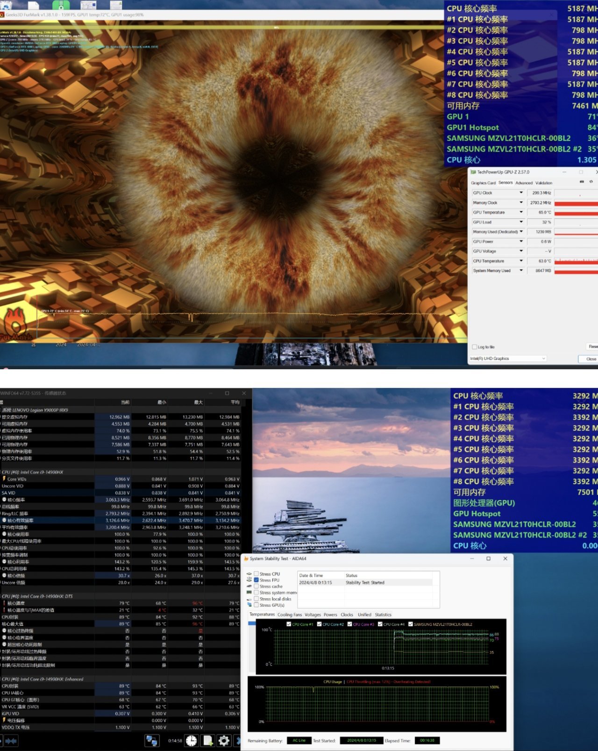598x751 pixels.
Task: Click the HWiNFO network monitors icon
Action: click(151, 740)
